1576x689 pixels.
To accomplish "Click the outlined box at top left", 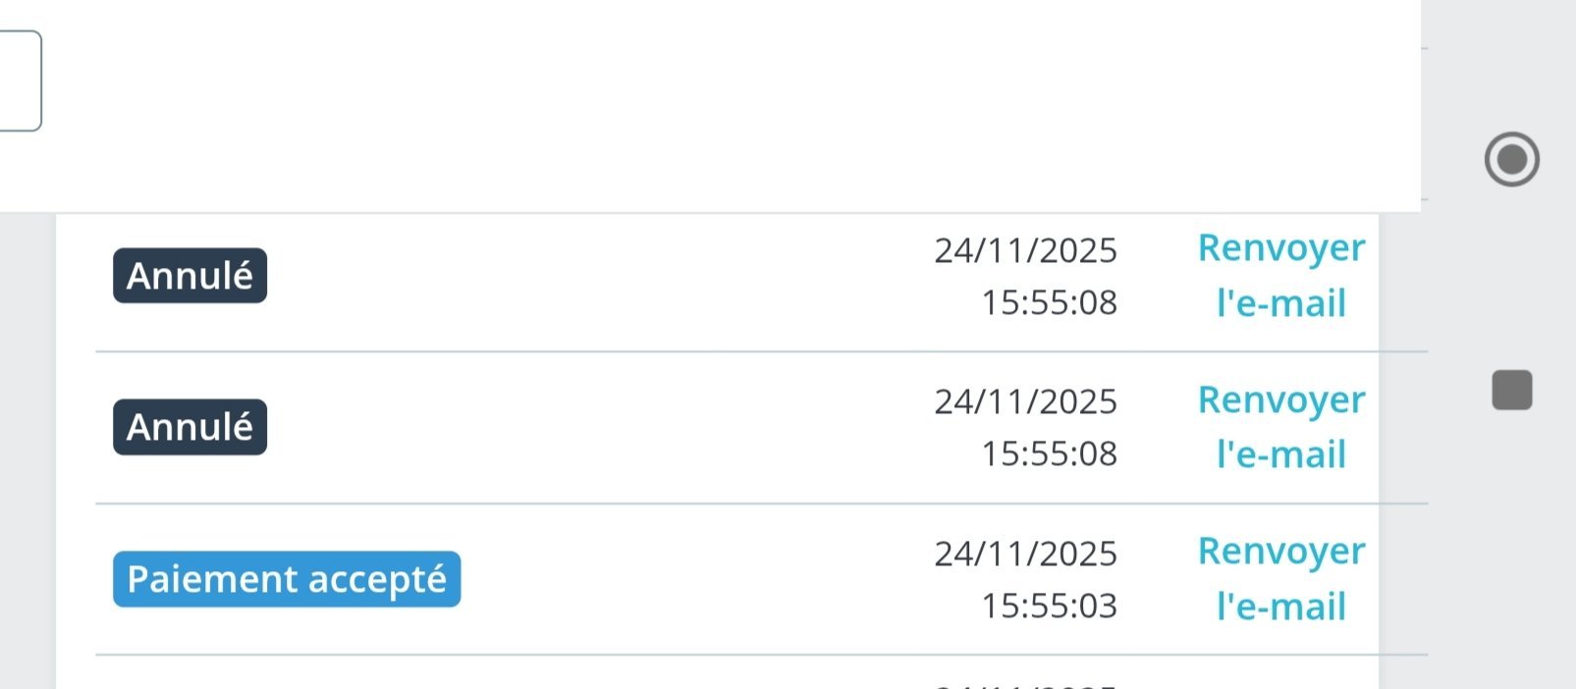I will click(x=20, y=80).
